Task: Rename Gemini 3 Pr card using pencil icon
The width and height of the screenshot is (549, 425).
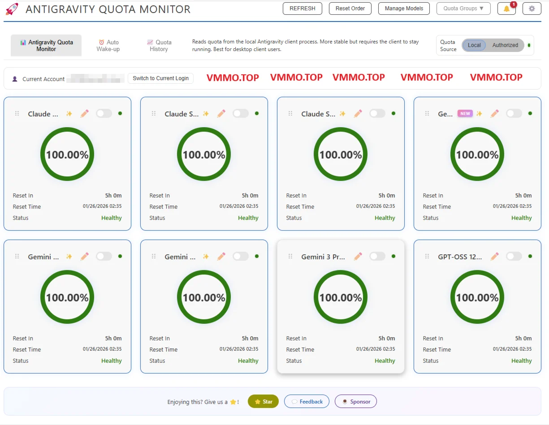Action: point(358,256)
